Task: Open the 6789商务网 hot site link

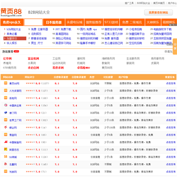Action: click(10, 68)
